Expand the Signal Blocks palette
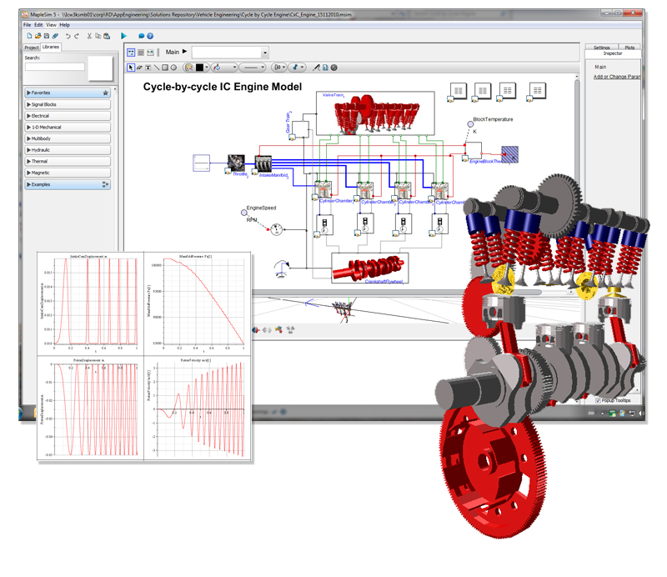667x577 pixels. (67, 104)
